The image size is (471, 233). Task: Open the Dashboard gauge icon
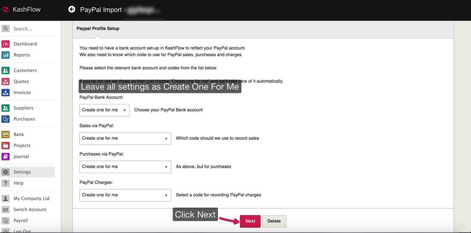coord(6,44)
